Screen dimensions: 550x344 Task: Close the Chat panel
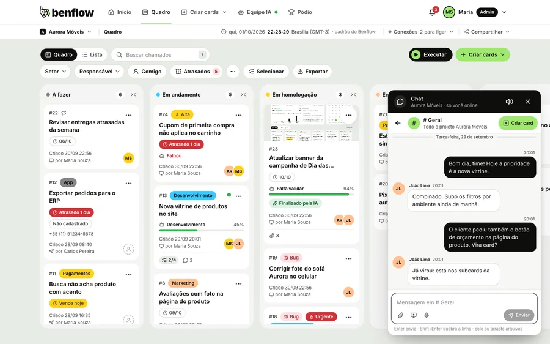click(x=528, y=102)
